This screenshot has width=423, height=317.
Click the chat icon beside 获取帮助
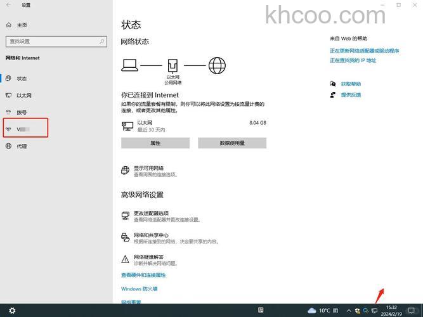pyautogui.click(x=333, y=84)
